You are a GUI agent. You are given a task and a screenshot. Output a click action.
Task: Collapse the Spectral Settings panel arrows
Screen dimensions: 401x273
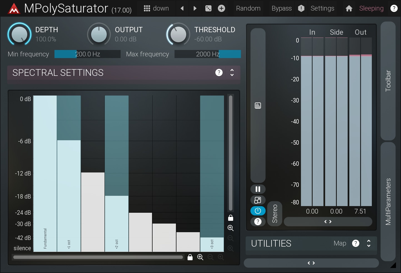(x=232, y=72)
